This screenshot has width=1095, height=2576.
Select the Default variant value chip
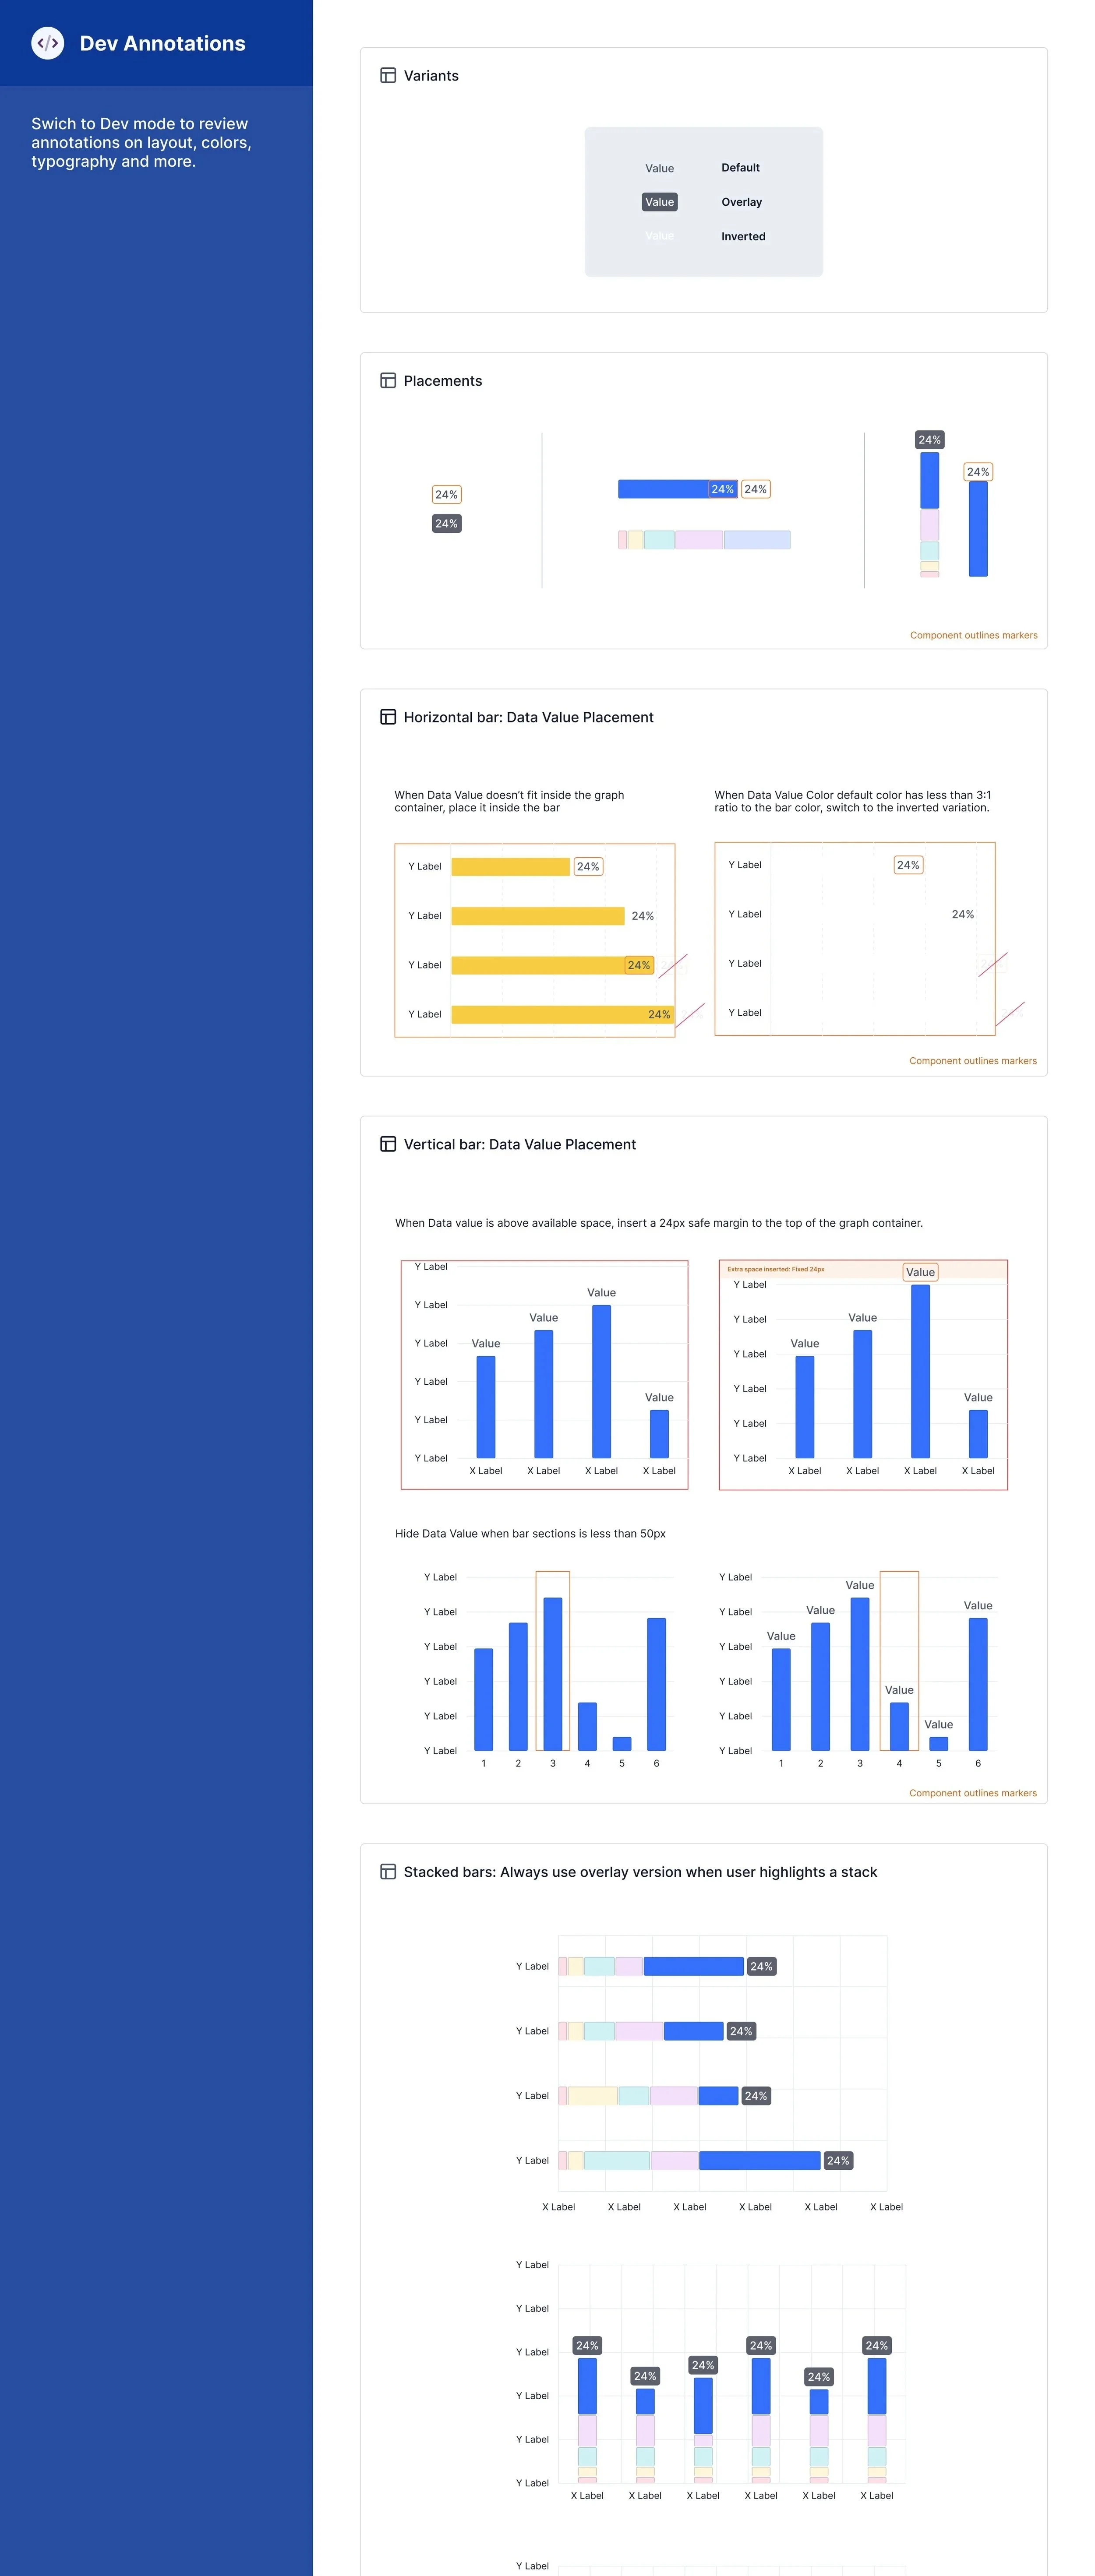[x=659, y=168]
